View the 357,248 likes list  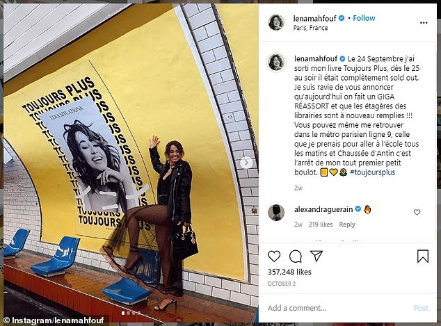(289, 272)
